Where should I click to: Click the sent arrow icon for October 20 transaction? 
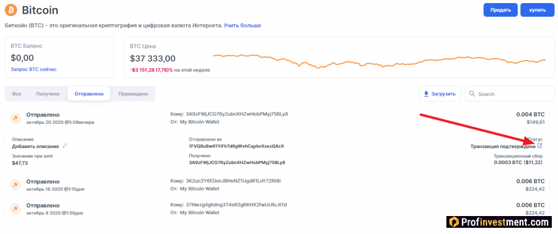[x=15, y=118]
